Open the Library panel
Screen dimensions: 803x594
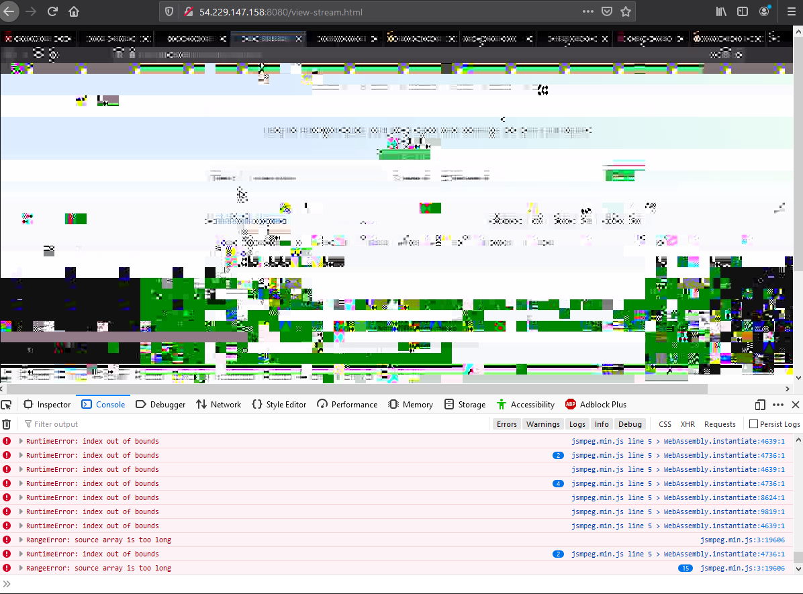pyautogui.click(x=720, y=11)
